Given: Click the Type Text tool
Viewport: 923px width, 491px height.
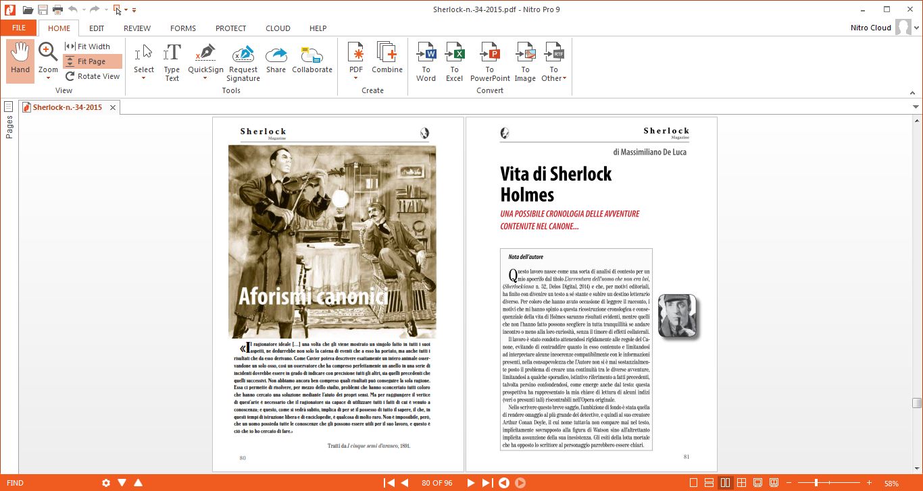Looking at the screenshot, I should pos(172,63).
